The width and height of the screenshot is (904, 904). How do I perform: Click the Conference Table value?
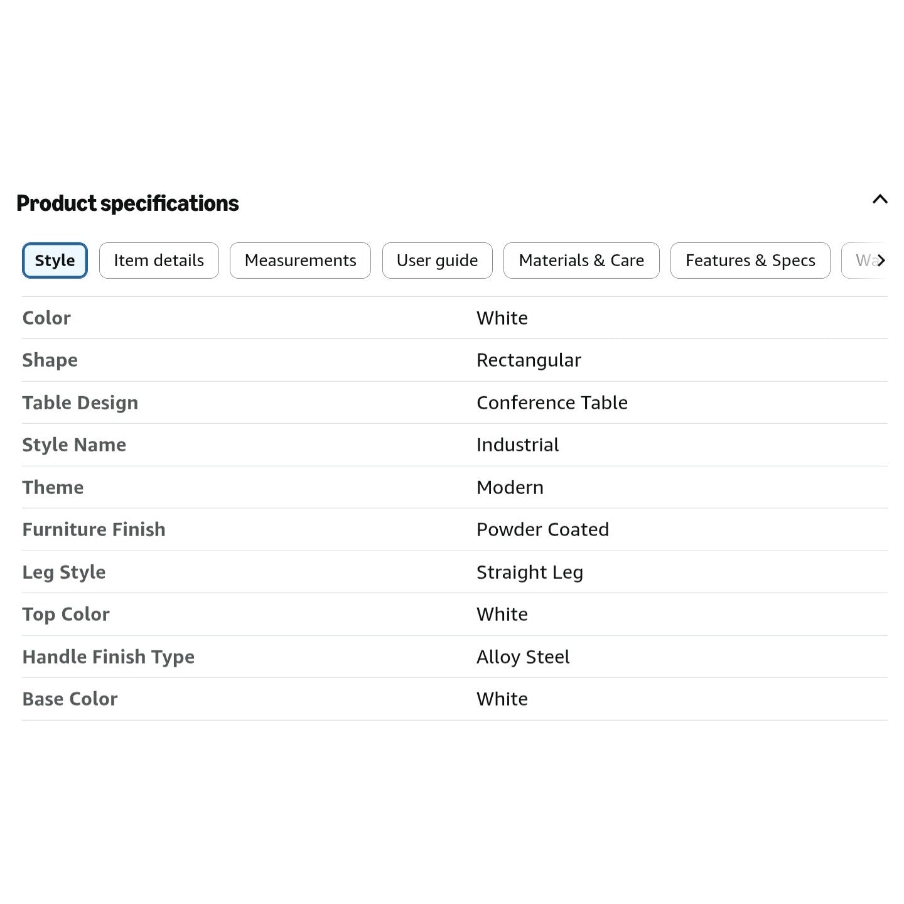(x=552, y=402)
